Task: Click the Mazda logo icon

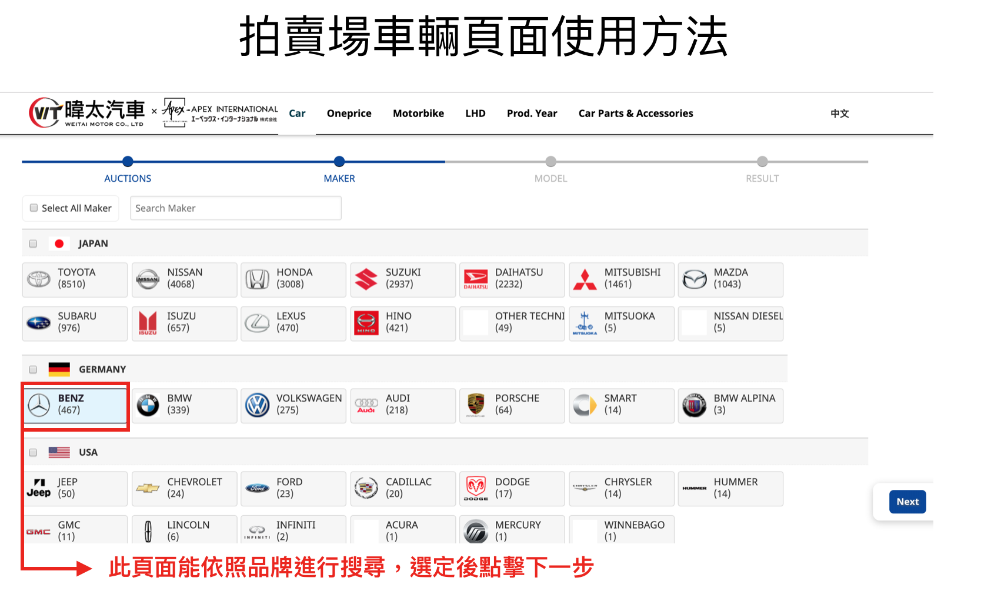Action: (695, 279)
